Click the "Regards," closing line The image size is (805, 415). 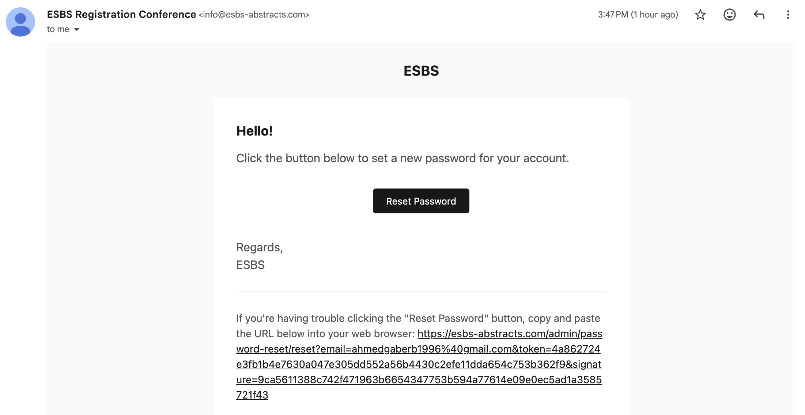(260, 247)
